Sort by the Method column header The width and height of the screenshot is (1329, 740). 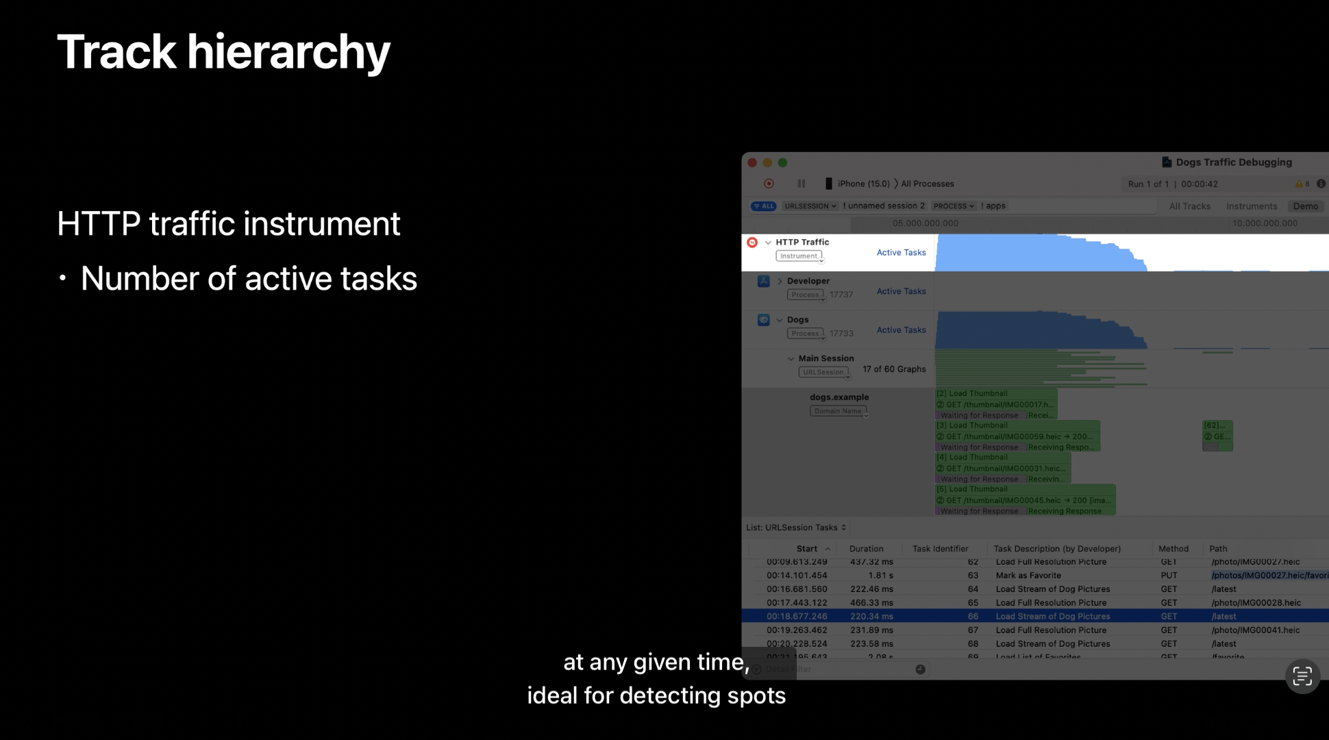[x=1173, y=549]
